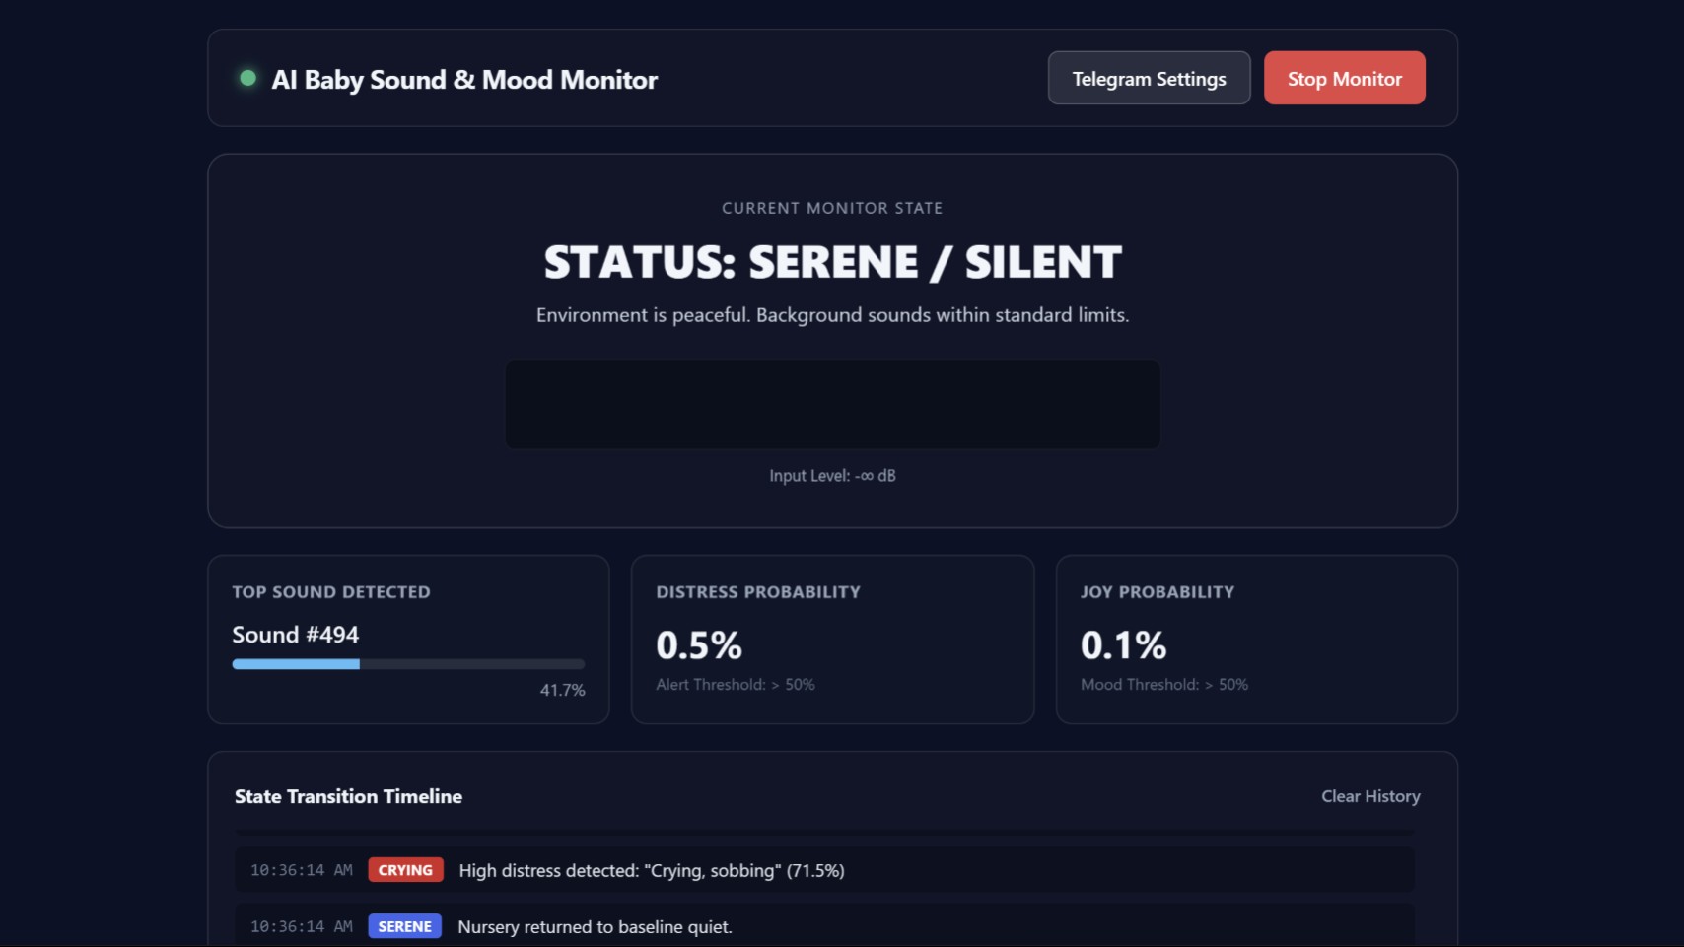
Task: Click the blue SERENE badge
Action: [404, 926]
